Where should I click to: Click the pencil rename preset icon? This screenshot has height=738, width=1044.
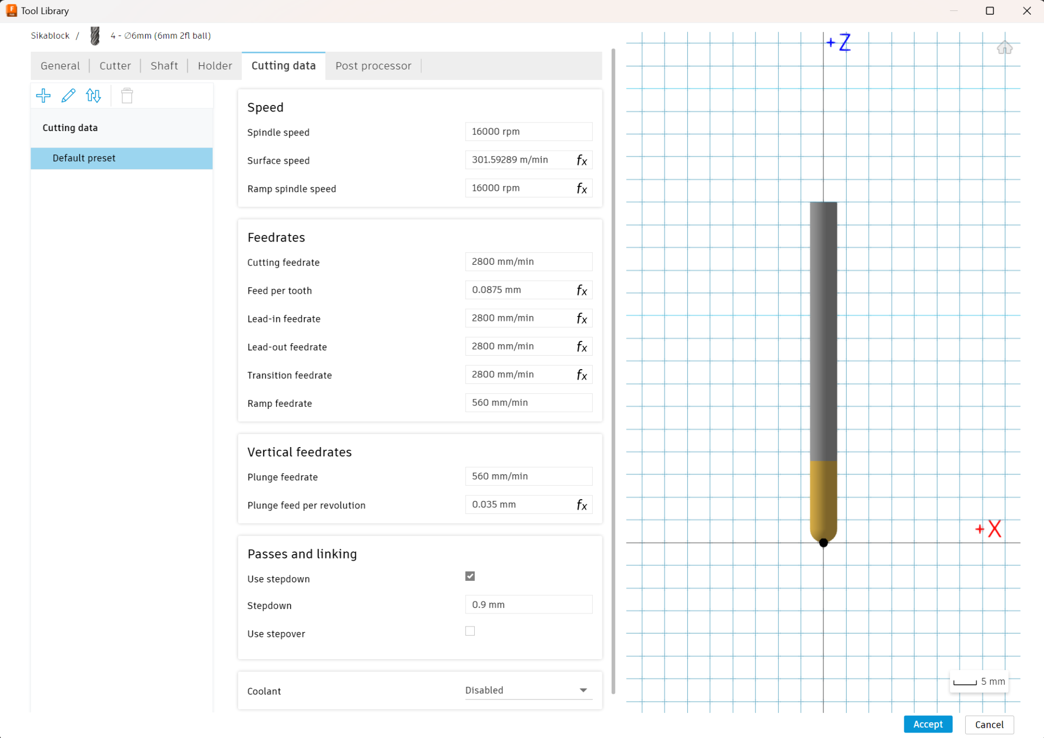[69, 96]
